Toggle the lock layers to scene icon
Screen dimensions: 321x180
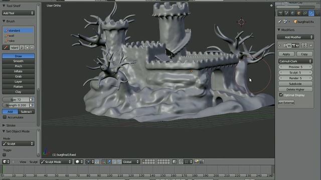coord(175,162)
